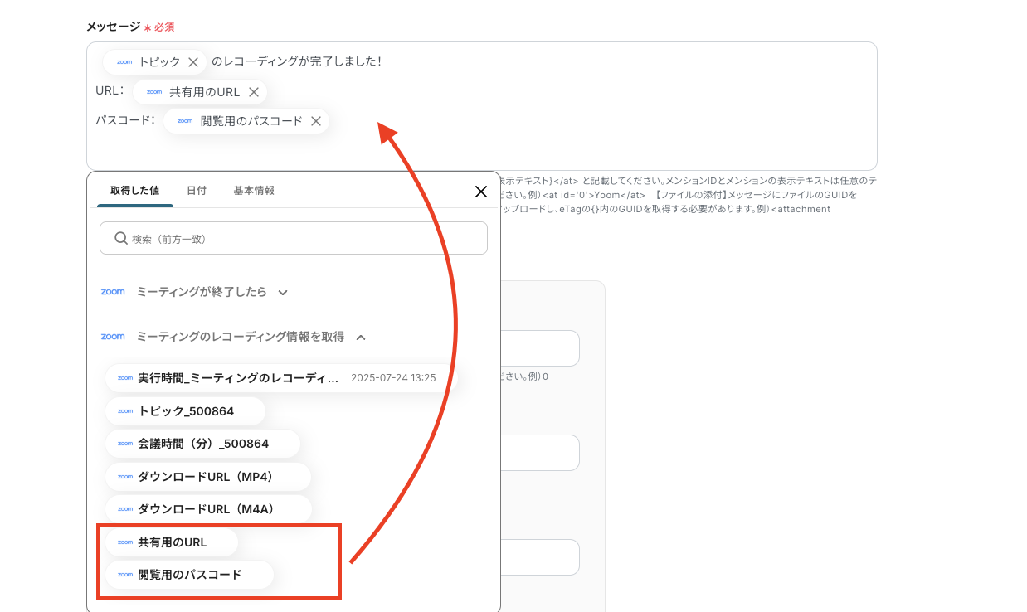Image resolution: width=1027 pixels, height=612 pixels.
Task: Expand the ミーティングが終了したら section
Action: 283,292
